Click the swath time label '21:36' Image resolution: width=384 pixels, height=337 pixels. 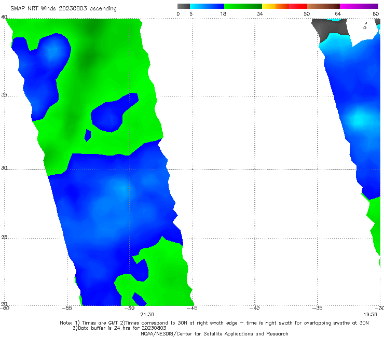(147, 314)
